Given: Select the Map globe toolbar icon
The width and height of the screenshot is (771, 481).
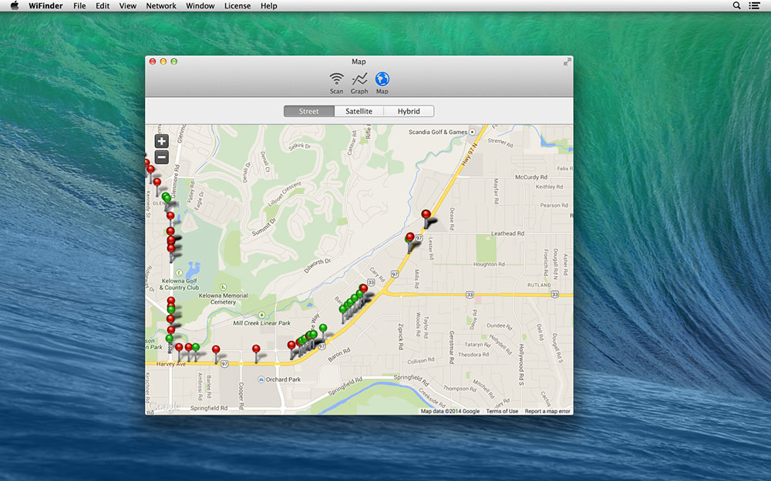Looking at the screenshot, I should 382,83.
